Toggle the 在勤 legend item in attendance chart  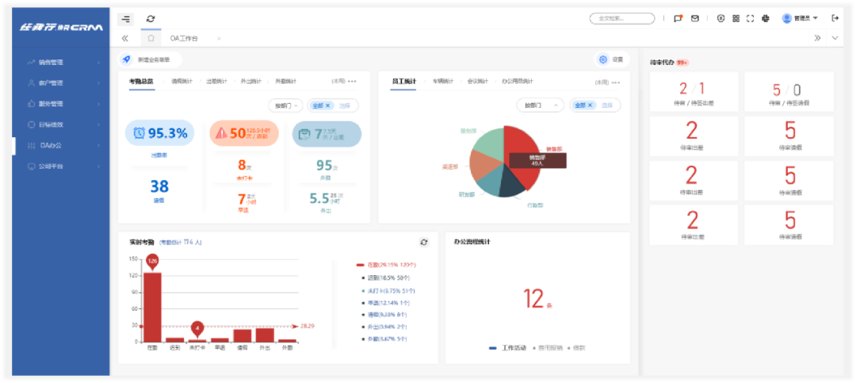pos(387,264)
